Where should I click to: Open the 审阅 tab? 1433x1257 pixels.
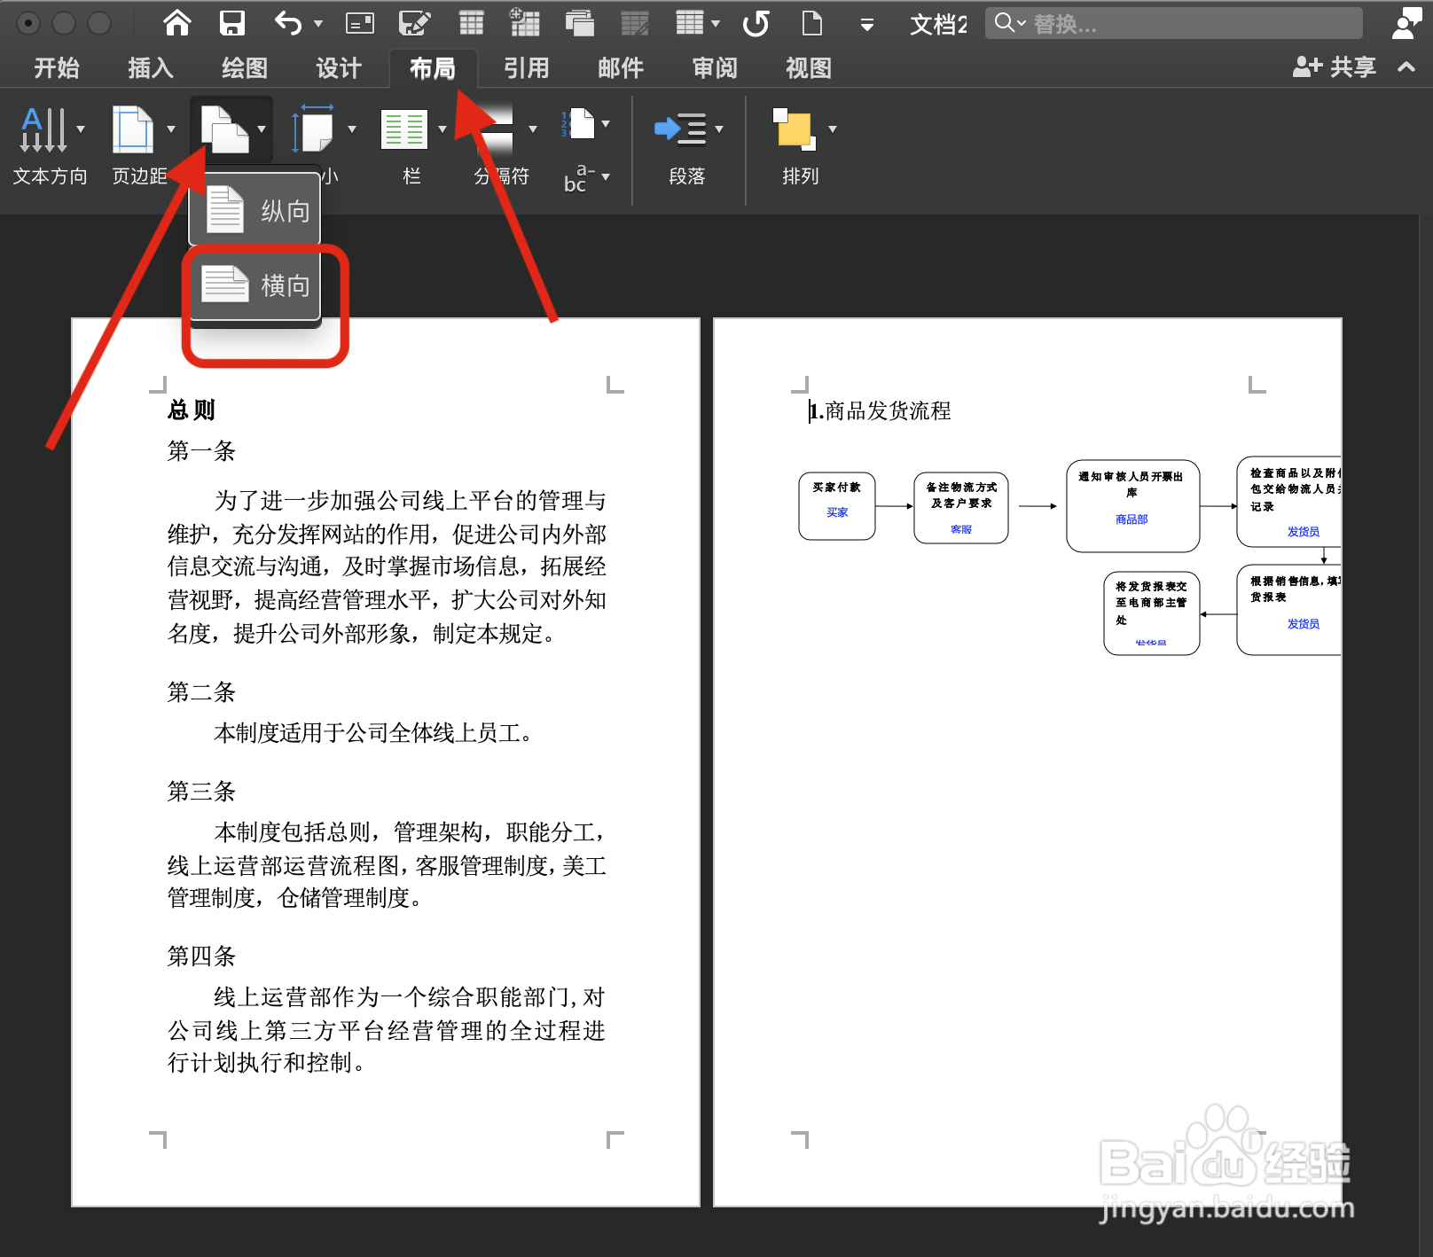[x=715, y=67]
